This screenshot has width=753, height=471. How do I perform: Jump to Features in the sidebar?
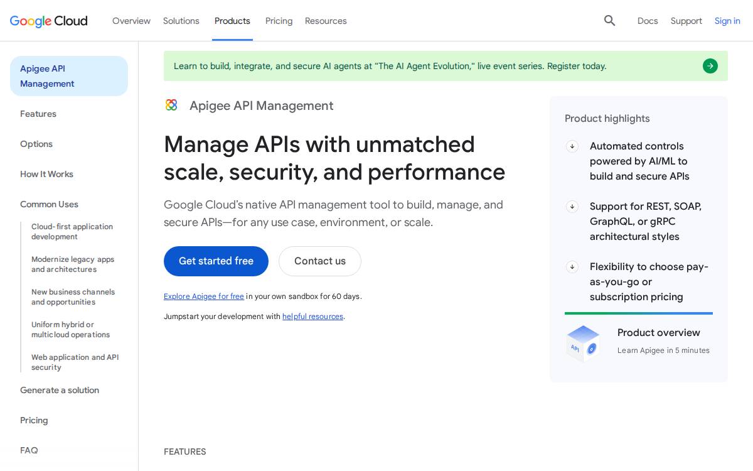point(38,114)
